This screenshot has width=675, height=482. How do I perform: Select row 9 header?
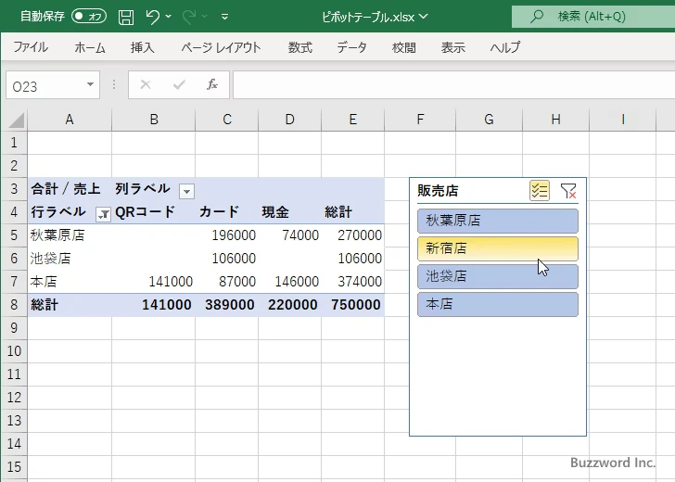pyautogui.click(x=14, y=328)
